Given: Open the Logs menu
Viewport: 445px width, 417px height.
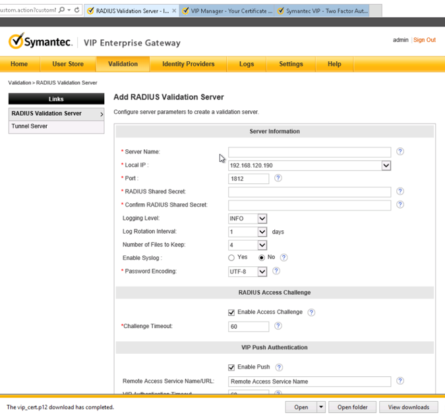Looking at the screenshot, I should [247, 64].
